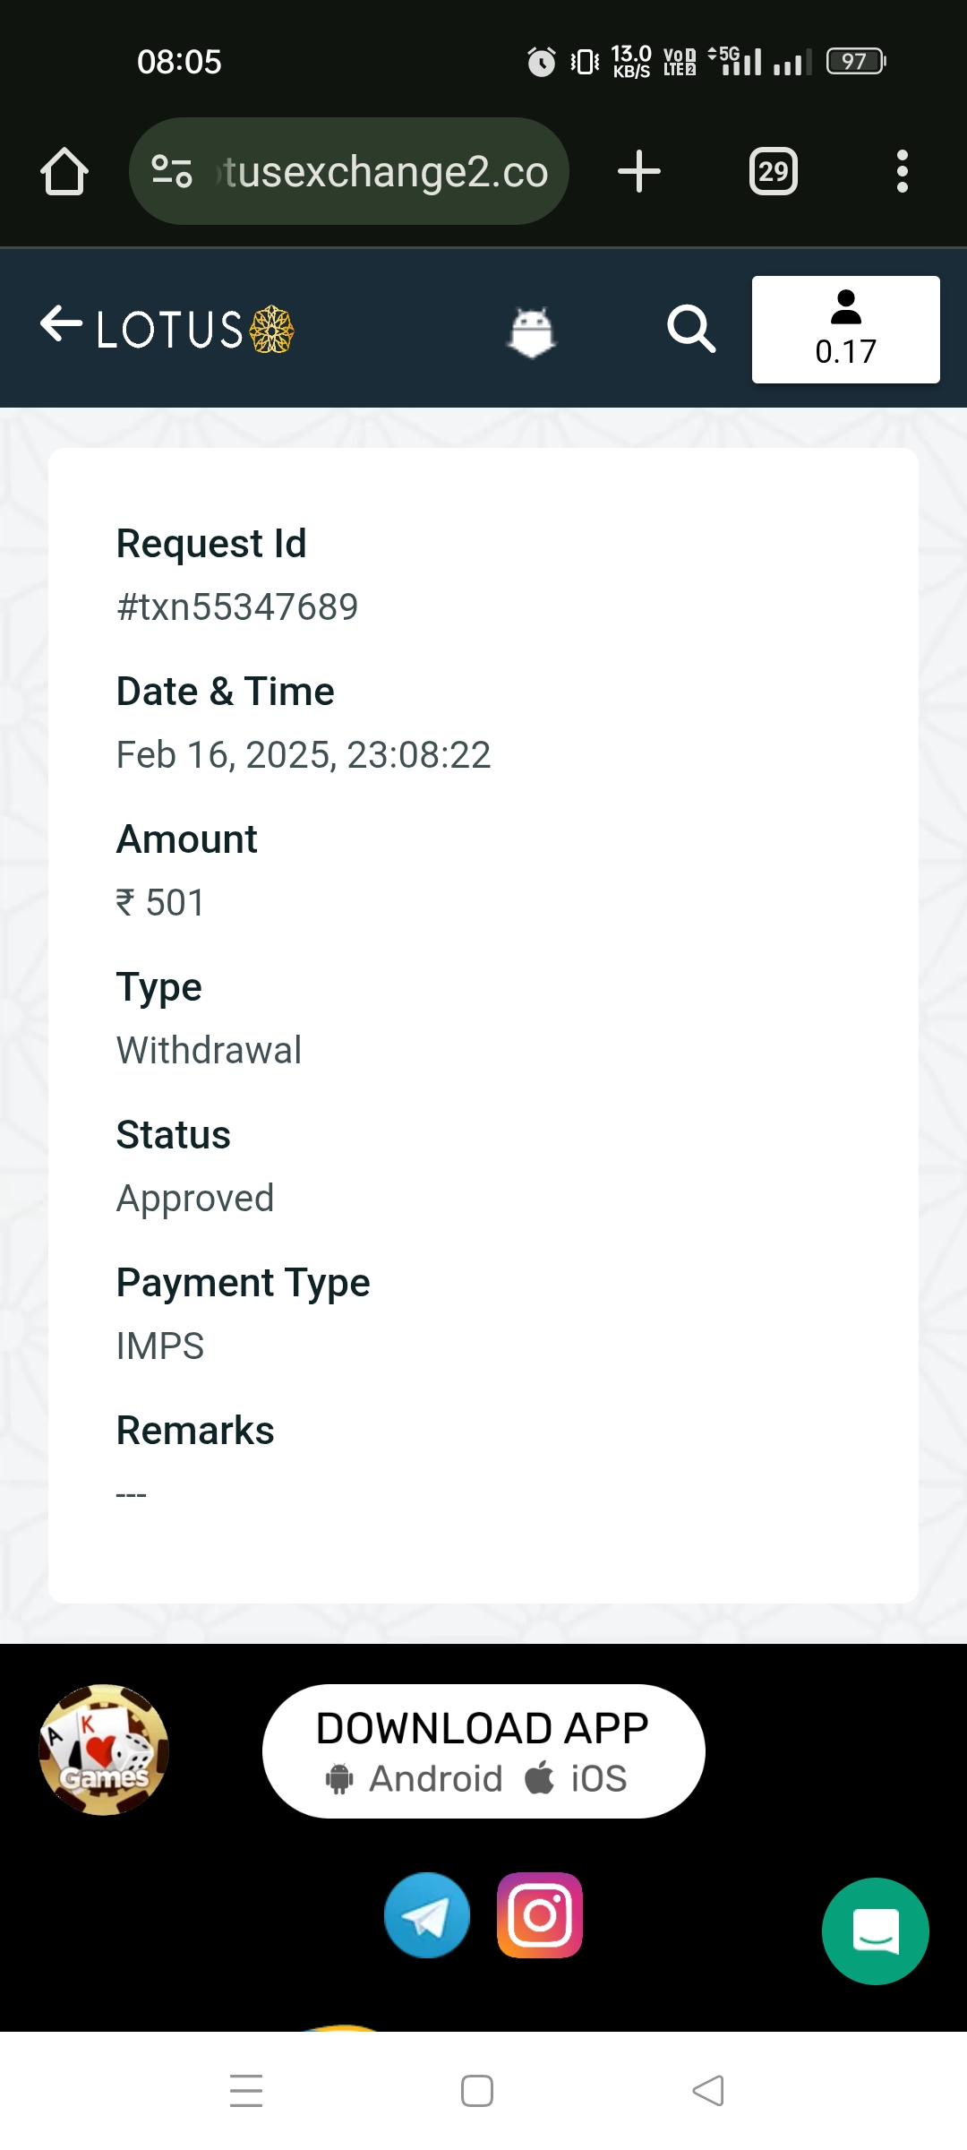Open the account balance 0.17 button
The height and width of the screenshot is (2150, 967).
tap(845, 330)
